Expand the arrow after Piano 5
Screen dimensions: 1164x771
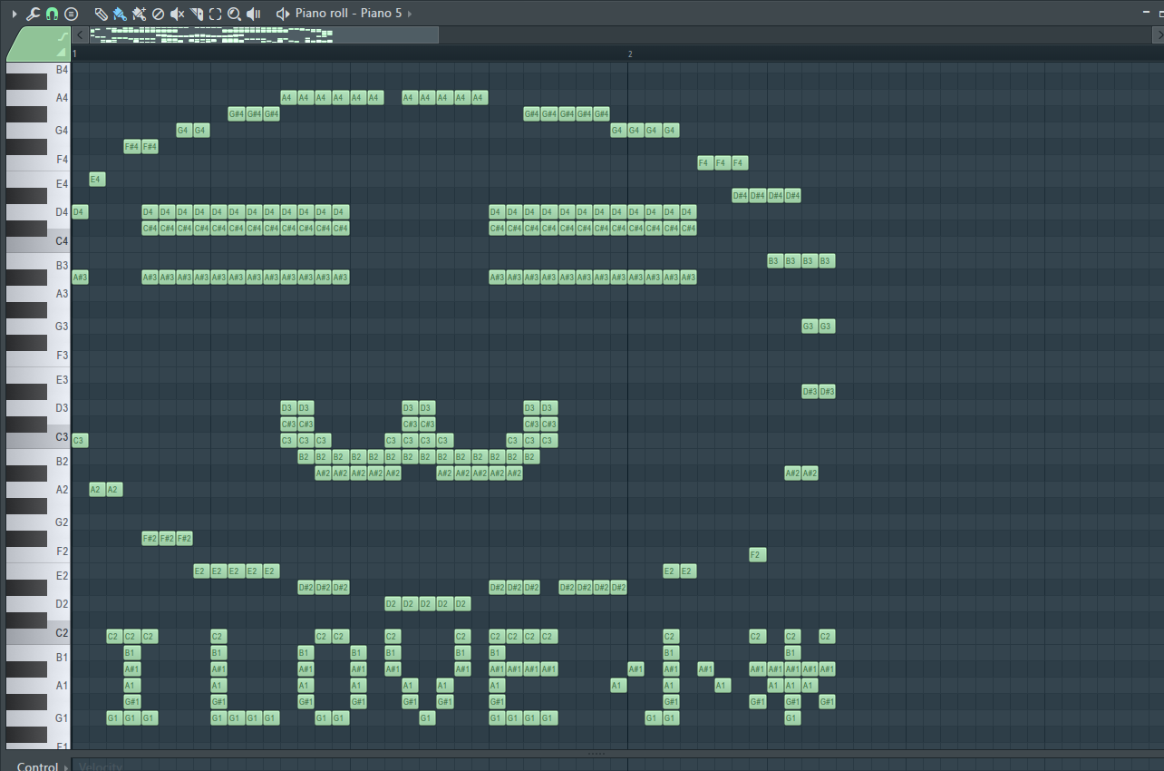pyautogui.click(x=410, y=14)
